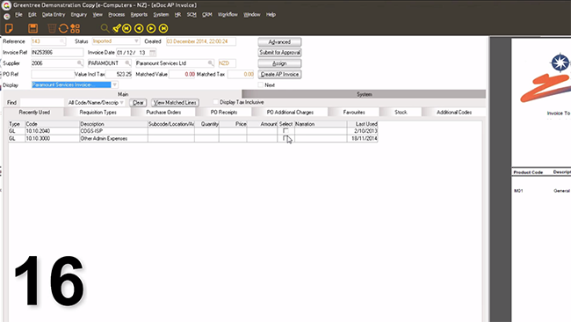The height and width of the screenshot is (322, 571).
Task: Click the PO Ref input field
Action: click(53, 74)
